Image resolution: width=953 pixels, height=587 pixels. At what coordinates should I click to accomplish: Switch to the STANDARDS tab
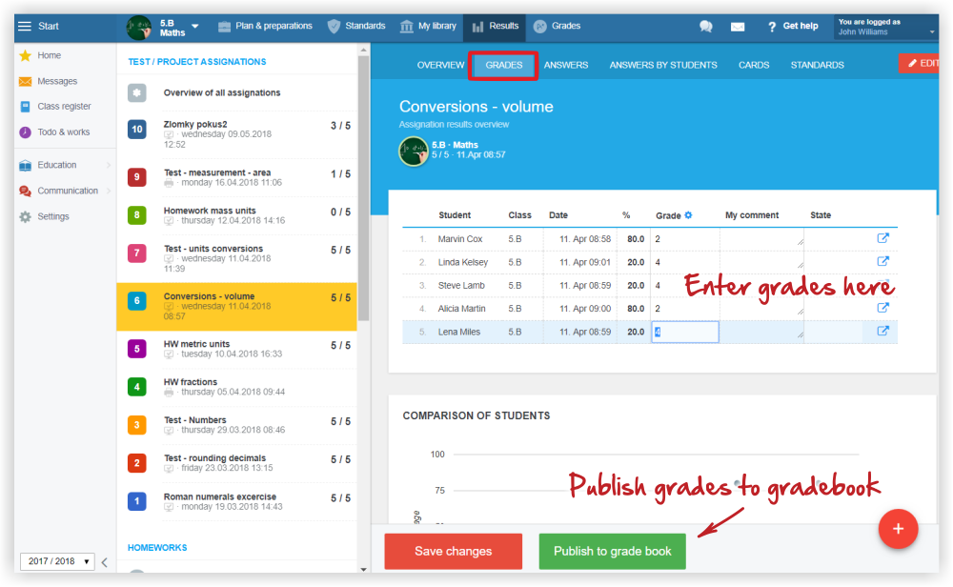pos(817,65)
